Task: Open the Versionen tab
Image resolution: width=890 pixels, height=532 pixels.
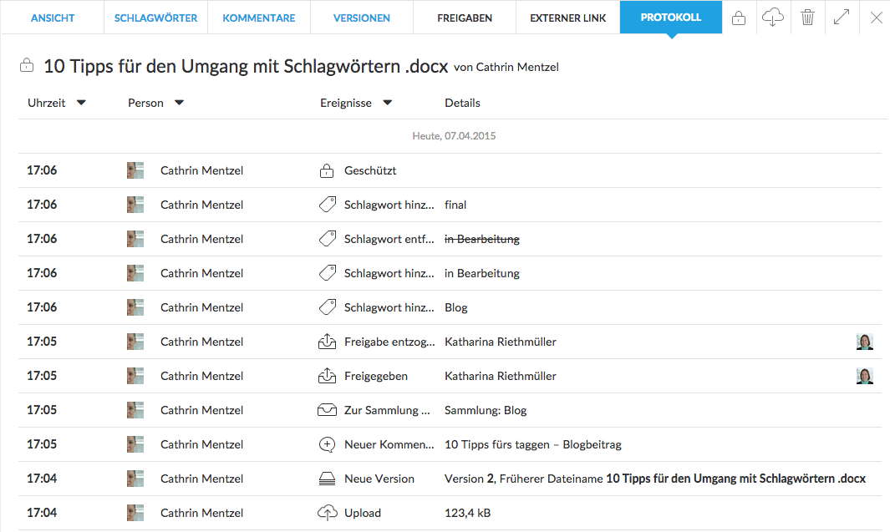Action: click(361, 18)
